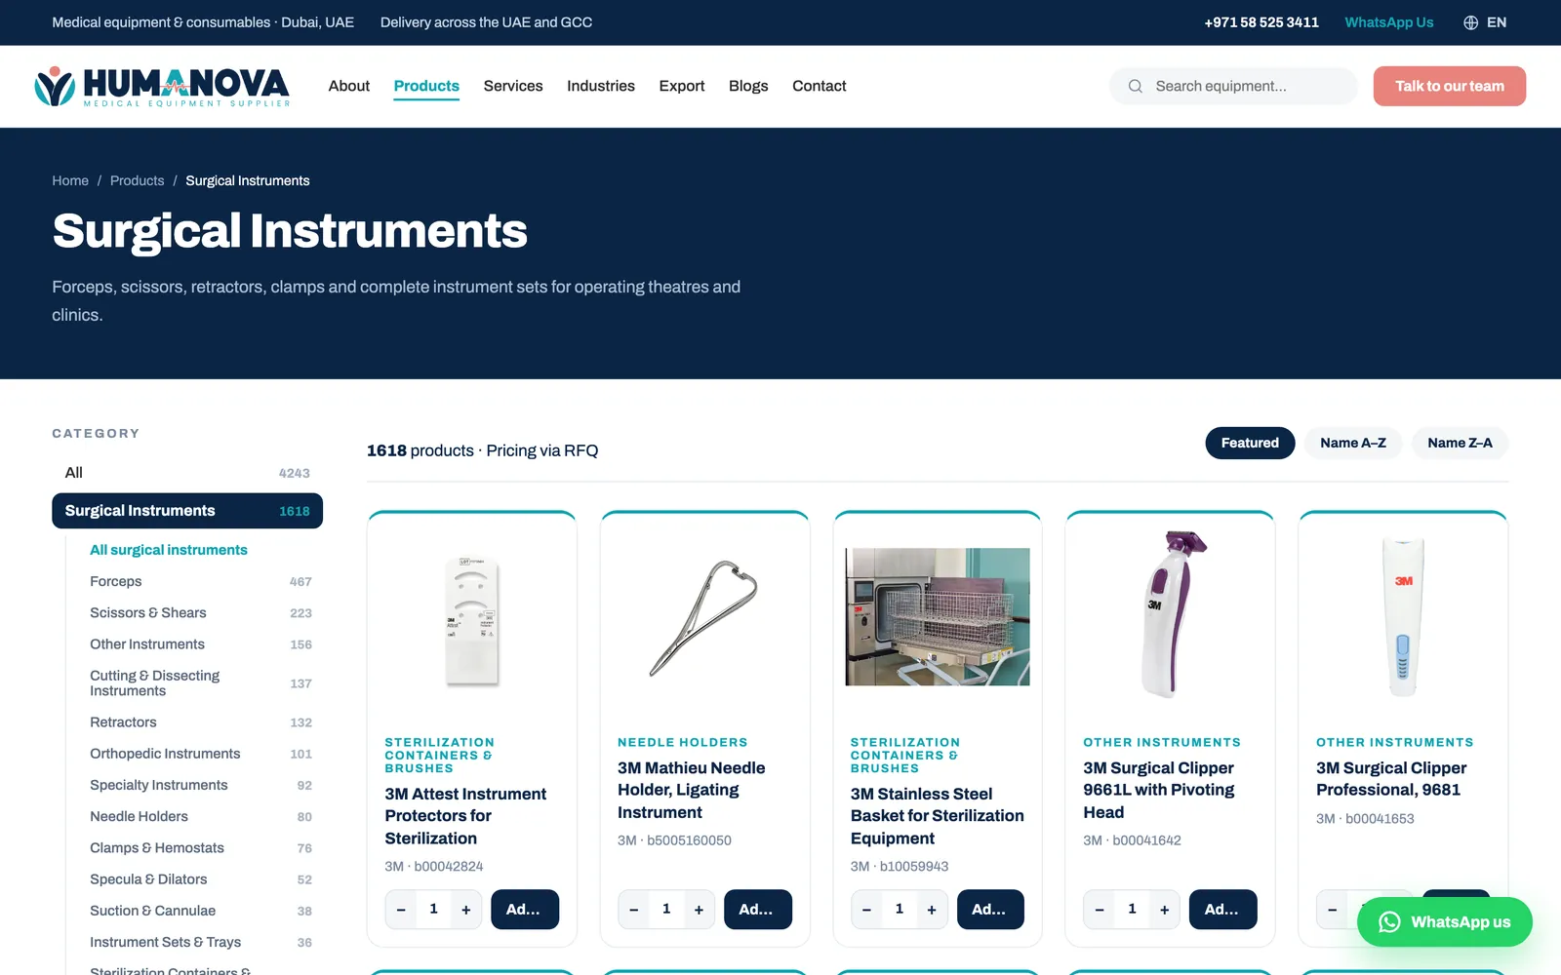Open 3M Surgical Clipper Professional 9681 image
Viewport: 1561px width, 975px height.
click(1403, 617)
